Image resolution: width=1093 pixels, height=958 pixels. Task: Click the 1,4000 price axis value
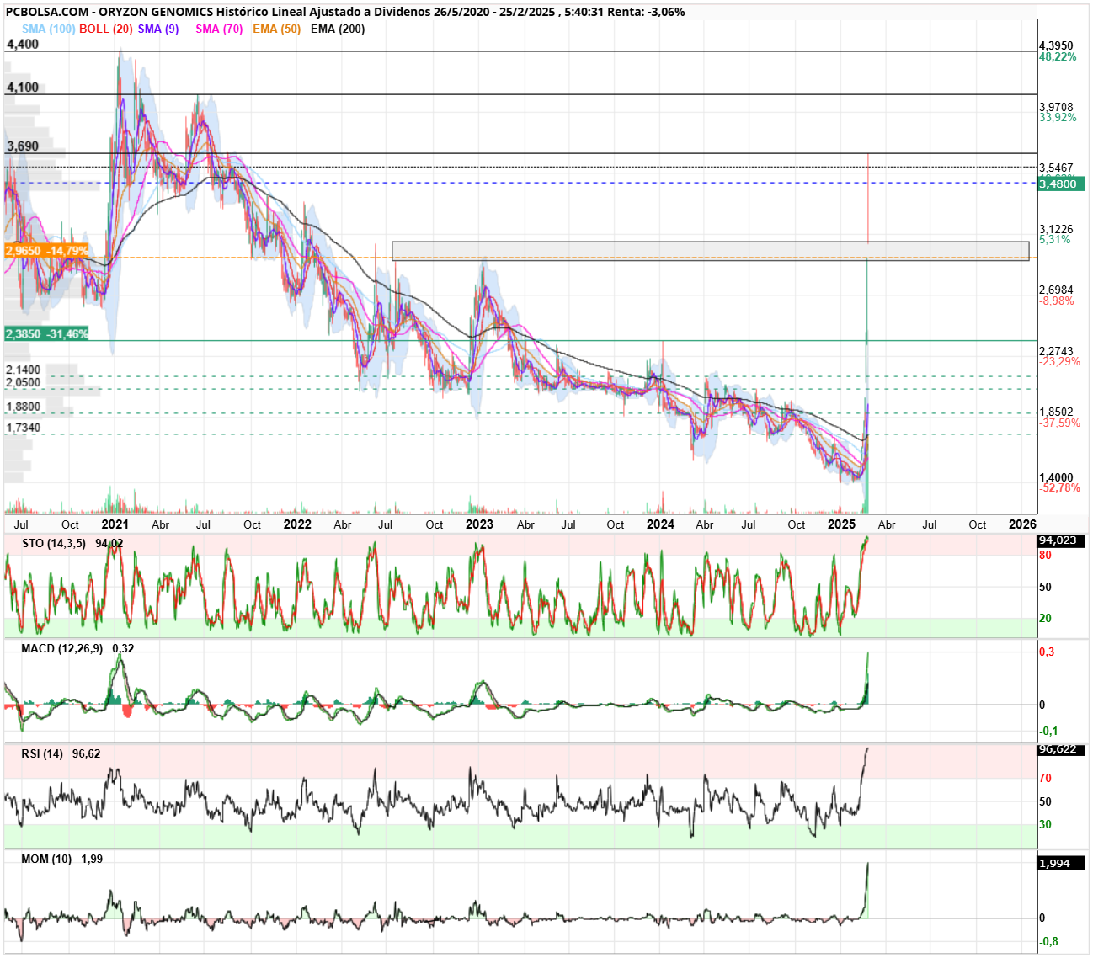pyautogui.click(x=1056, y=477)
